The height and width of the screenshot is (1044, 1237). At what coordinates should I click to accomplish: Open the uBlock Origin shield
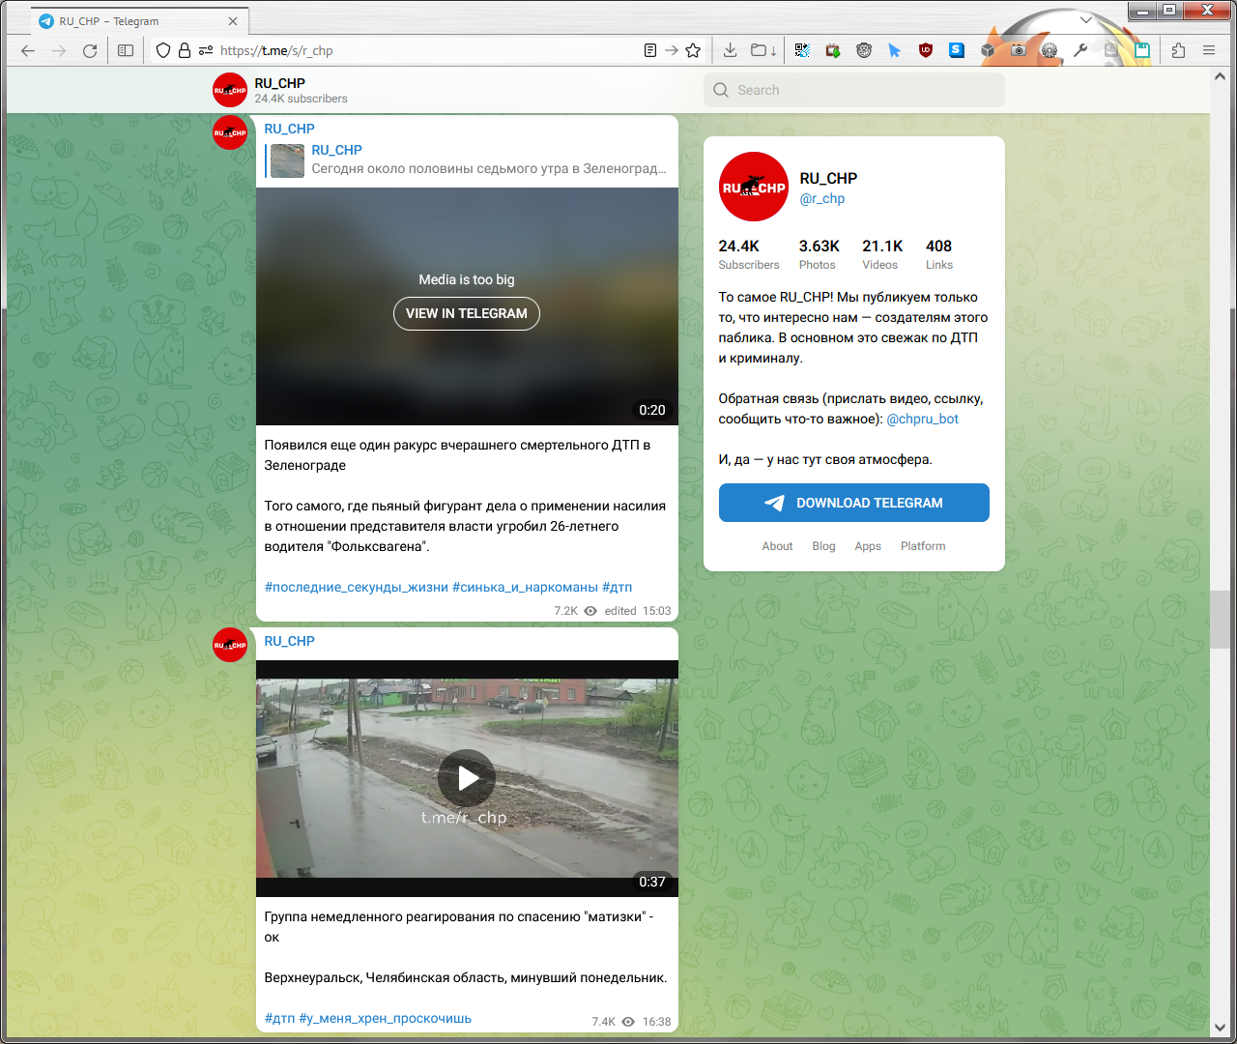pyautogui.click(x=926, y=50)
